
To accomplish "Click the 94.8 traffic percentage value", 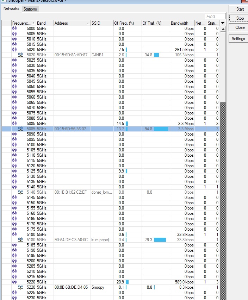I will coord(148,129).
